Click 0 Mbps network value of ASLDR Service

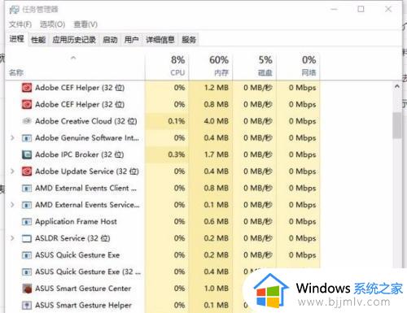click(303, 238)
